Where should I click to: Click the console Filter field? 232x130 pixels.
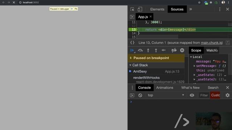coord(204,95)
